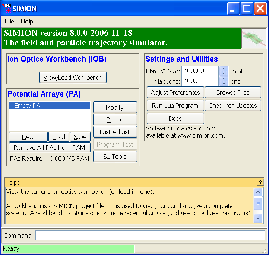
Task: Minimize the SIMION window
Action: 233,8
